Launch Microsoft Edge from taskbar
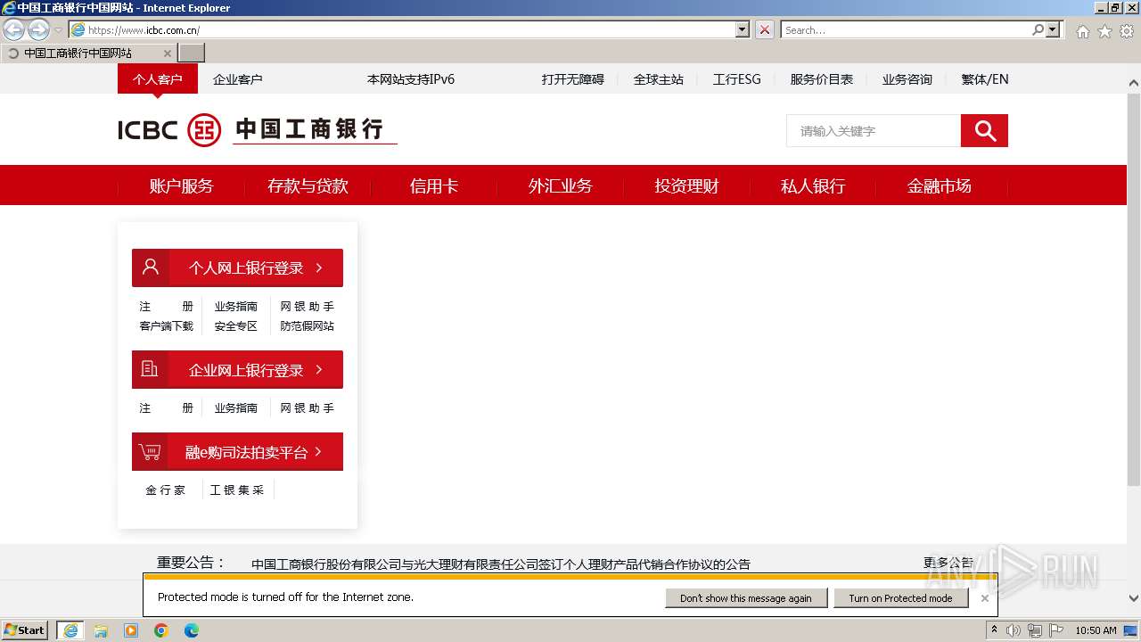This screenshot has height=642, width=1141. pos(192,630)
